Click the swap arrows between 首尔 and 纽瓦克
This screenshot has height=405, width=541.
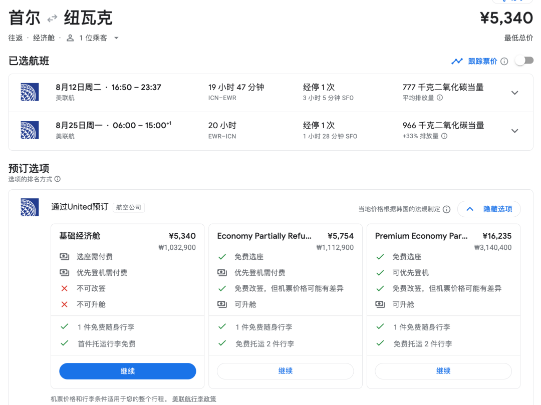pyautogui.click(x=52, y=19)
